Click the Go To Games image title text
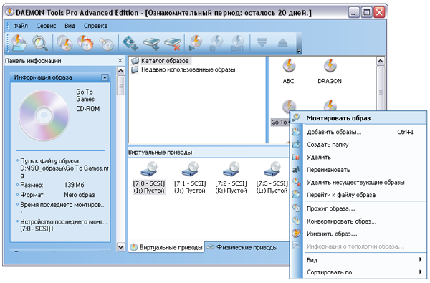The image size is (430, 283). pos(85,95)
